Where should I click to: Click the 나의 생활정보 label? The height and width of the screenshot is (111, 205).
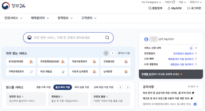[151, 64]
